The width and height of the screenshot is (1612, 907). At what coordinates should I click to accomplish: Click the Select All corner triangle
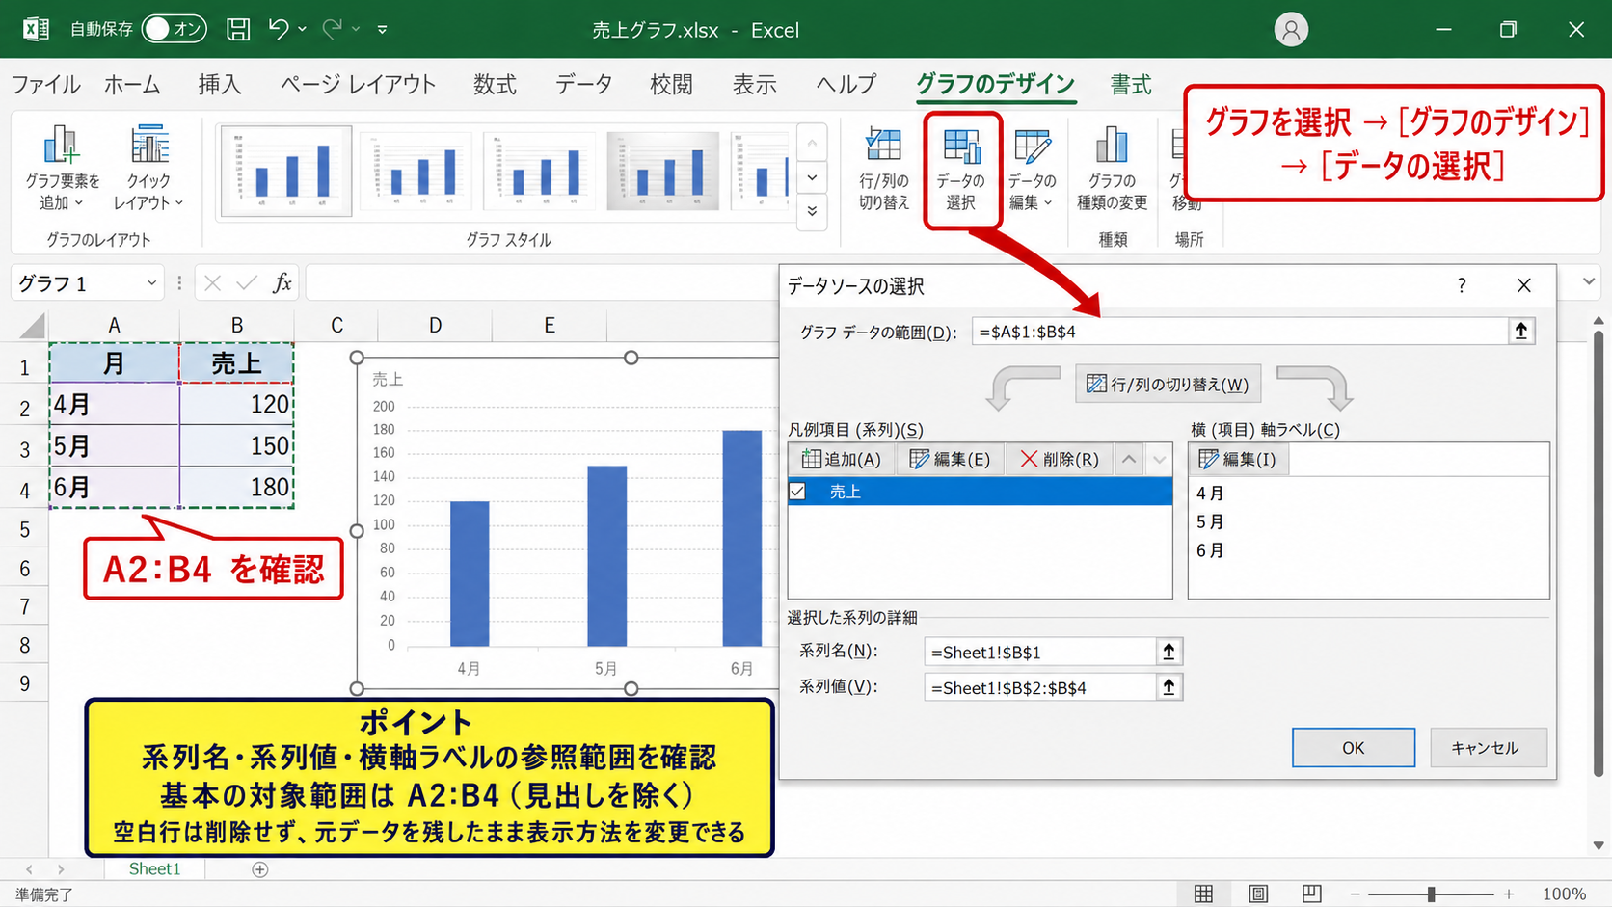32,325
